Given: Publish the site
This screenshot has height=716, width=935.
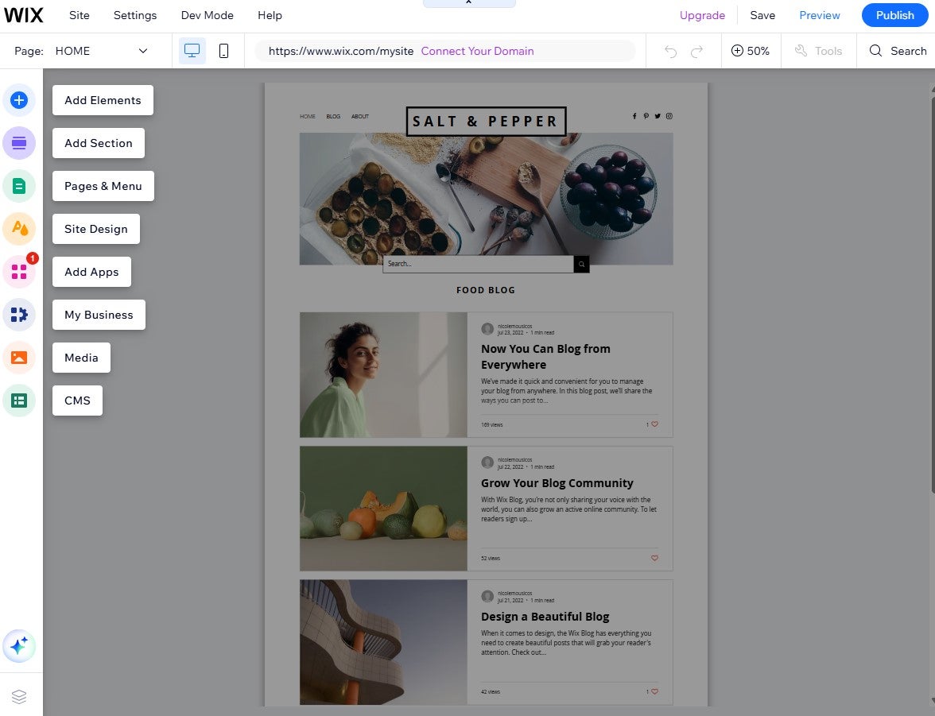Looking at the screenshot, I should tap(894, 15).
